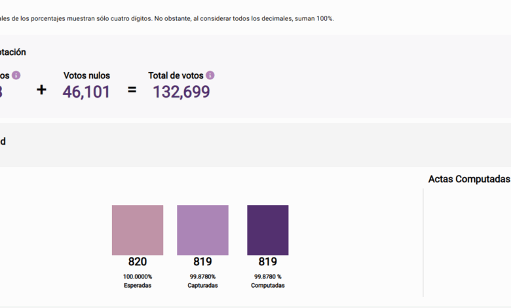
Task: Select the pink Esperadas bar
Action: tap(138, 230)
